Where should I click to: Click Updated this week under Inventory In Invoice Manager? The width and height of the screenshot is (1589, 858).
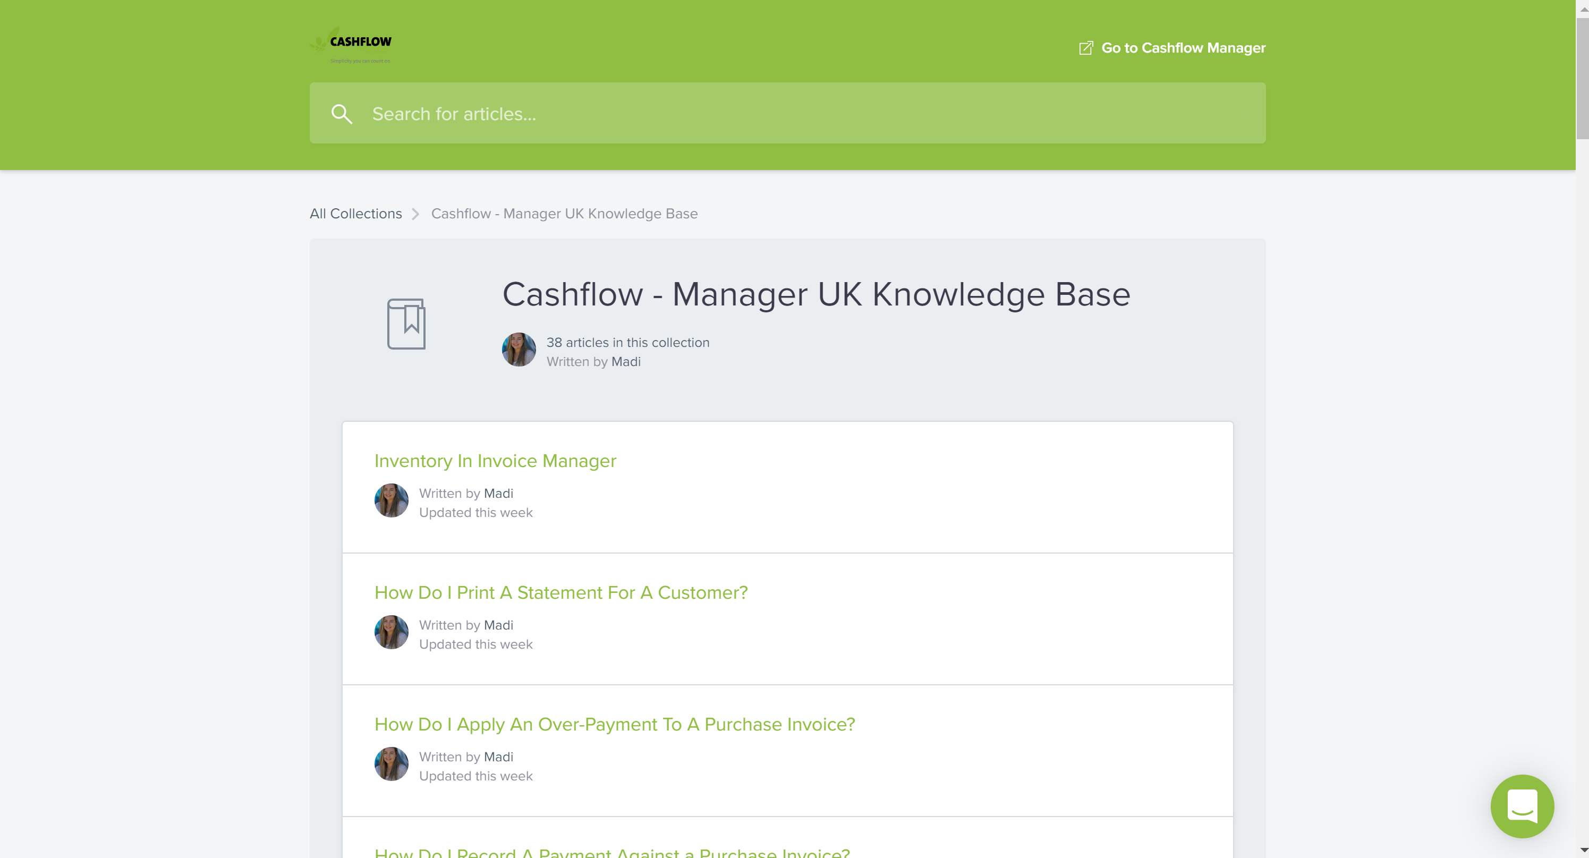(x=475, y=513)
